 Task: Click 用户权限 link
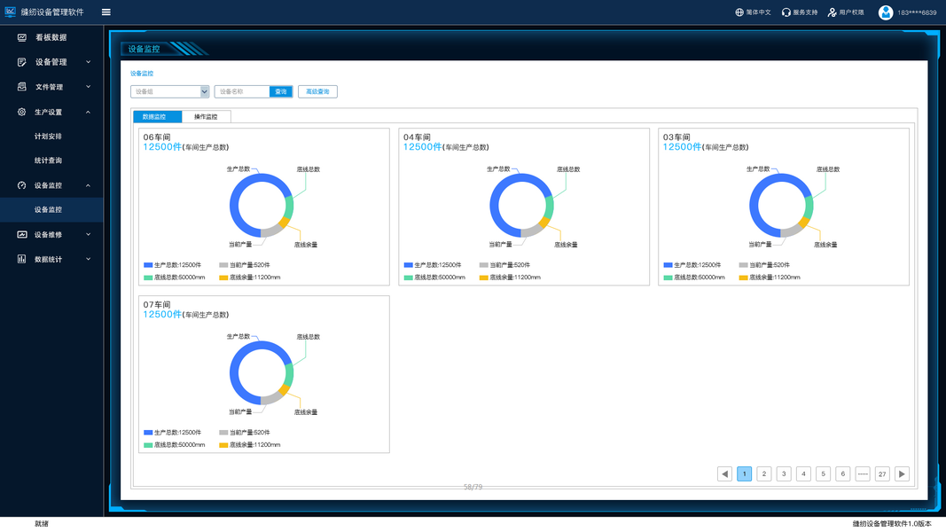(x=852, y=12)
